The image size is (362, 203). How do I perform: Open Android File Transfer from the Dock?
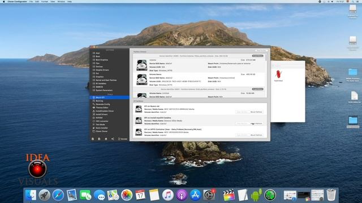[x=256, y=195]
